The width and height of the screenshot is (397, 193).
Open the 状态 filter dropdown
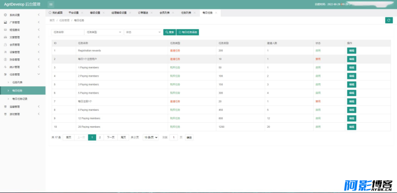point(143,32)
